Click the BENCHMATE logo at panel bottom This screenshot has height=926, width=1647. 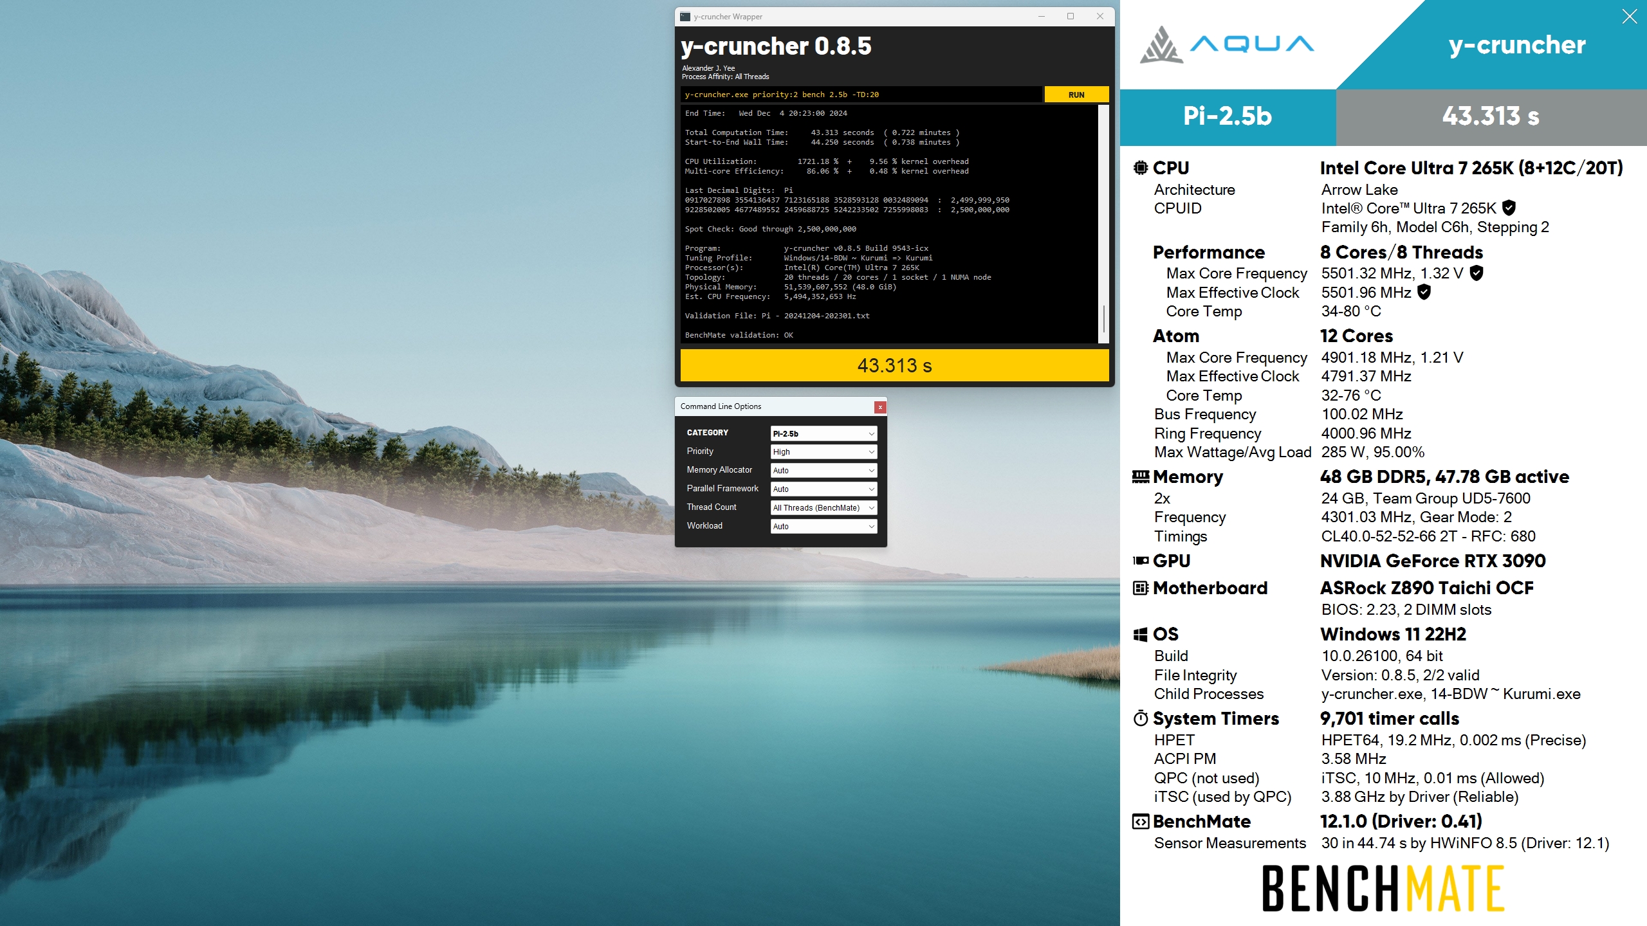pos(1383,889)
